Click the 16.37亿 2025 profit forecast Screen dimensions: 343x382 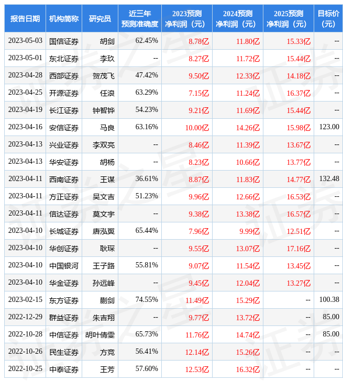point(298,93)
